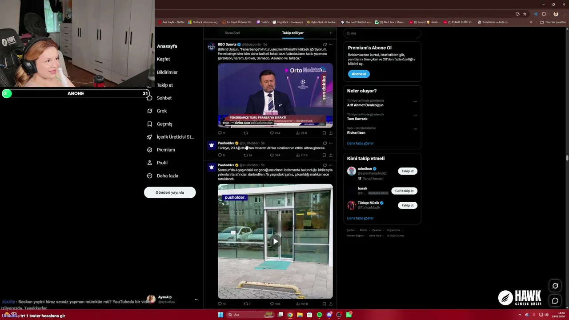569x320 pixels.
Task: Click the X search field
Action: click(x=382, y=33)
